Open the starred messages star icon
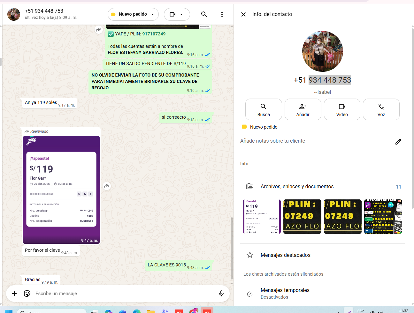Viewport: 414px width, 313px height. [x=250, y=255]
